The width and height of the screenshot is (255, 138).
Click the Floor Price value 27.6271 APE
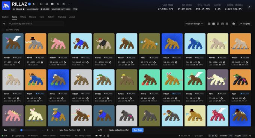pyautogui.click(x=165, y=9)
